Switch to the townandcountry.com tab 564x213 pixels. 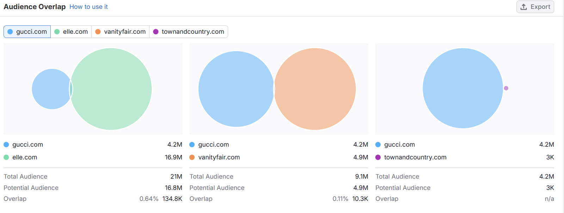tap(189, 32)
